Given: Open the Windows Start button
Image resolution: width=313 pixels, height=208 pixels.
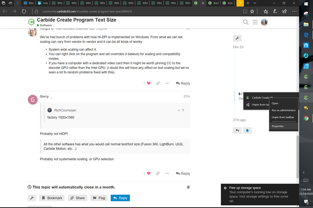Looking at the screenshot, I should click(306, 4).
